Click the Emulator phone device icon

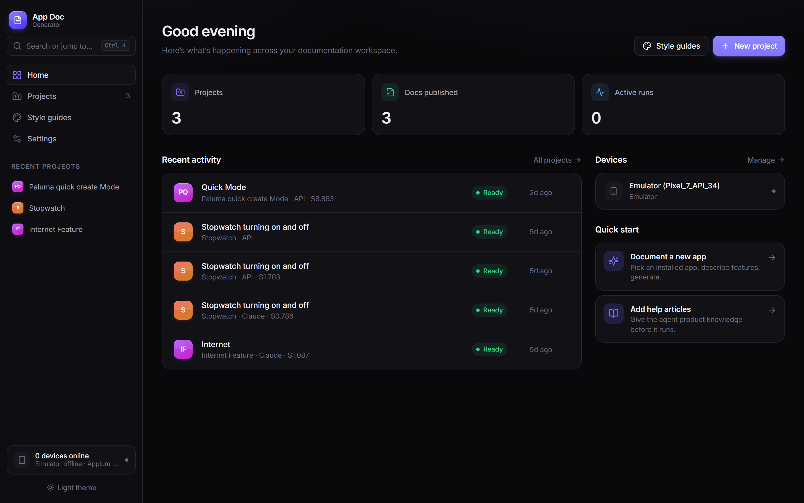tap(614, 191)
